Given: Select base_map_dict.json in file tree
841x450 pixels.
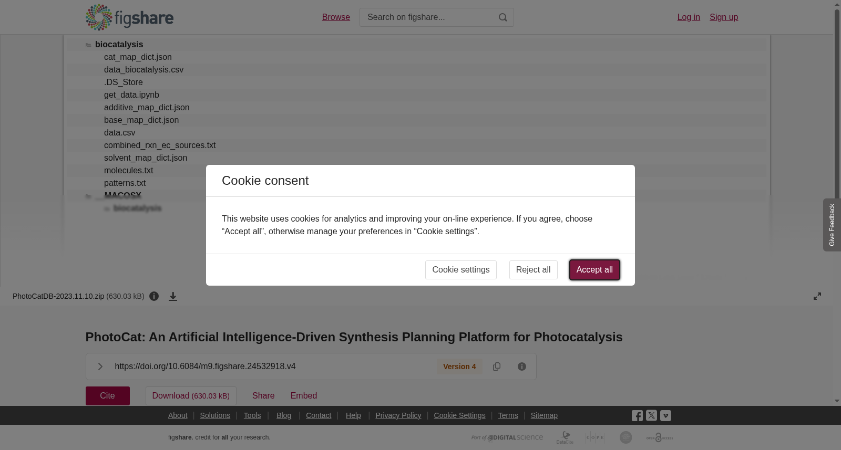Looking at the screenshot, I should [x=141, y=120].
